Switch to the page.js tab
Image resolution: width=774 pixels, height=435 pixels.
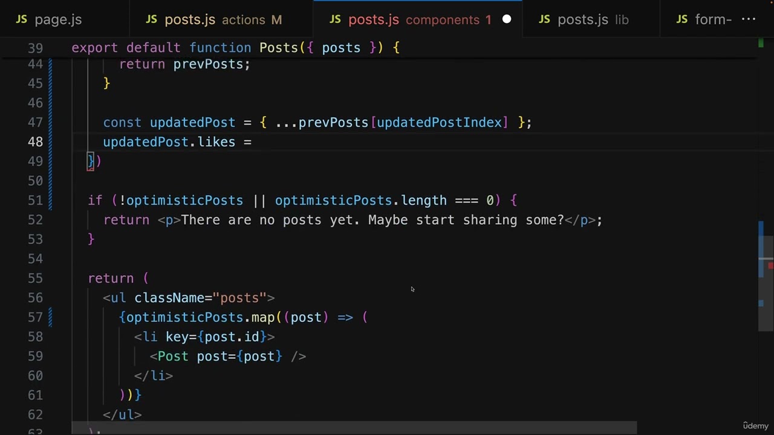[48, 19]
